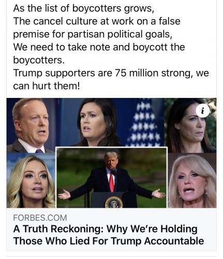
Task: Click the presidential seal on the podium
Action: 114,203
